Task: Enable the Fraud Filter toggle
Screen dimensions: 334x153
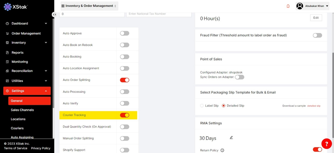Action: point(317,35)
